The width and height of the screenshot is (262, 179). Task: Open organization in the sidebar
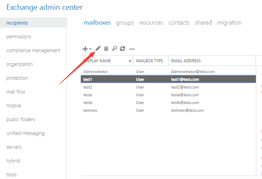click(20, 64)
